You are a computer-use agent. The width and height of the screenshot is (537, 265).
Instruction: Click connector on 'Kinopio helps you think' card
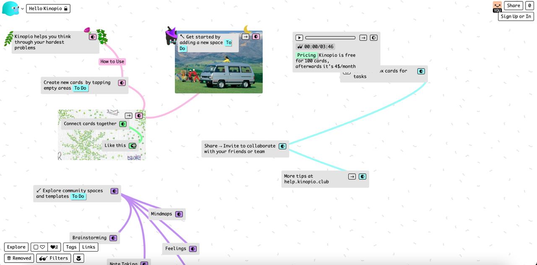point(93,37)
